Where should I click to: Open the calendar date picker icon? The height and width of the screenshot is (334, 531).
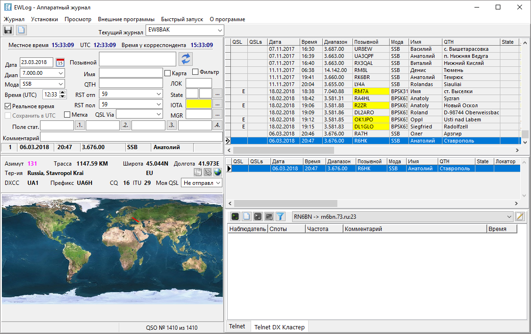click(60, 63)
